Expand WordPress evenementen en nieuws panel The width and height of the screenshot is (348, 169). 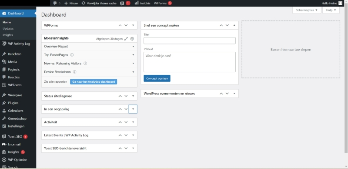tap(234, 94)
